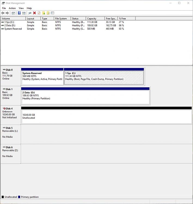Select the 1 Sys (C:) partition block

[x=104, y=78]
